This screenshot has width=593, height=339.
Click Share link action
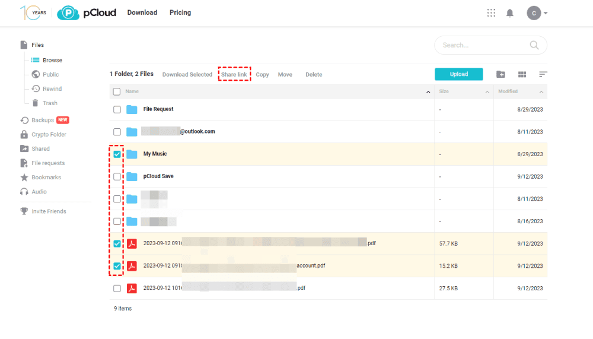coord(234,75)
